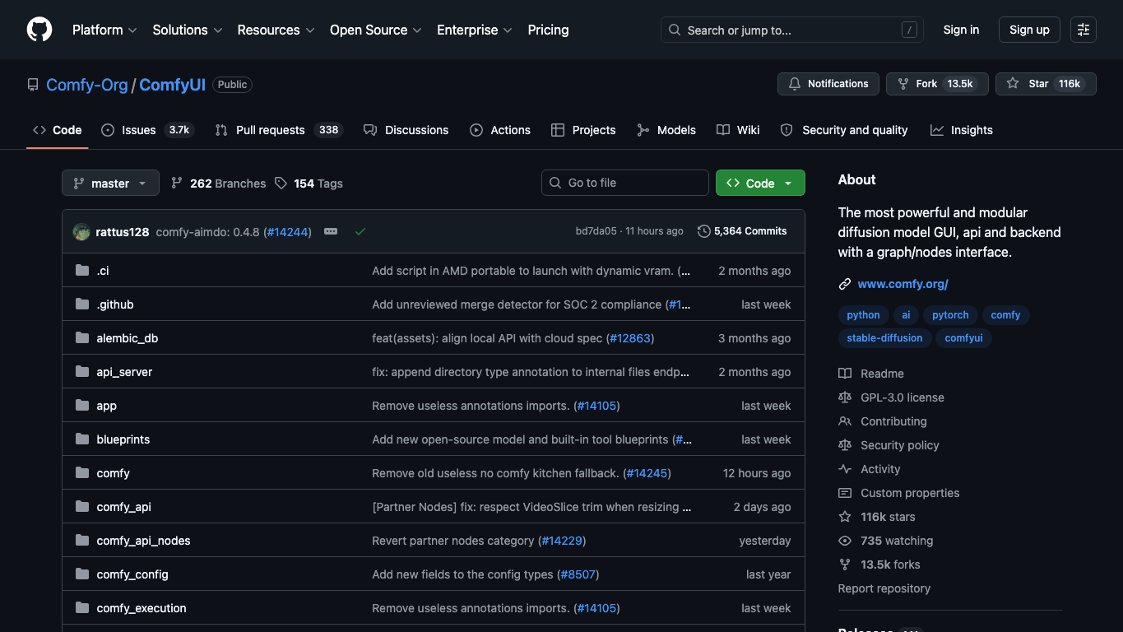Click the Contributing people icon
This screenshot has height=632, width=1123.
pyautogui.click(x=845, y=421)
